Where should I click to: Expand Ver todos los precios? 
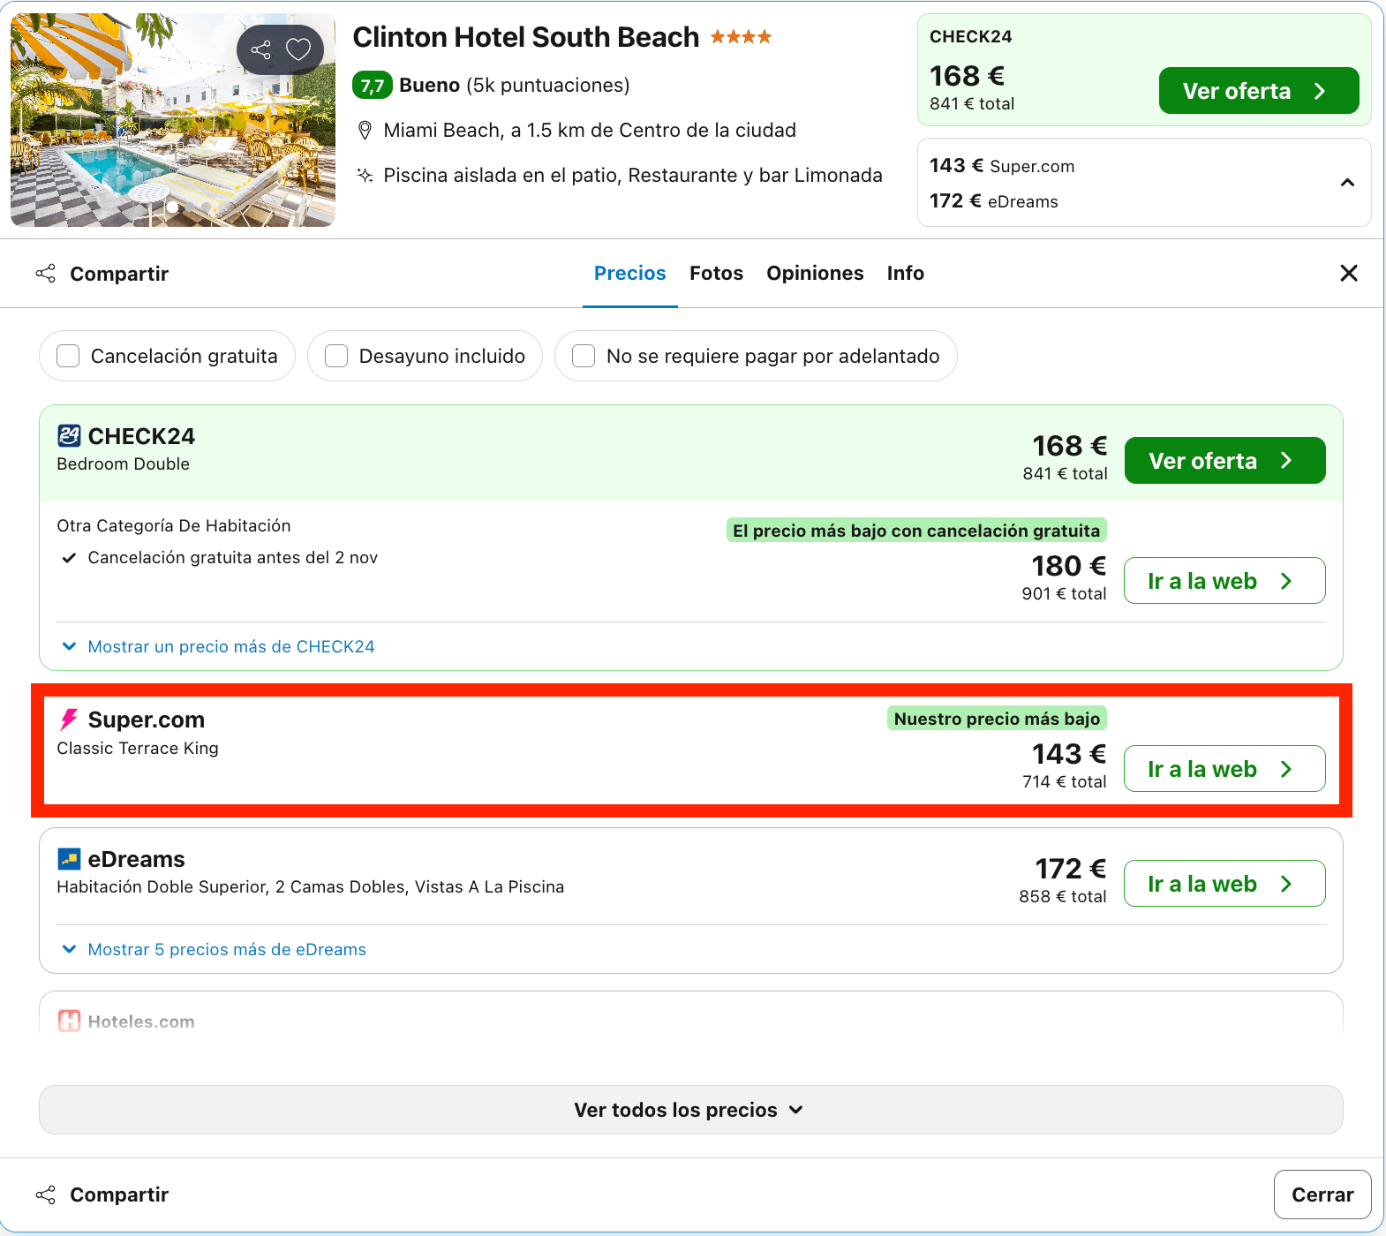pyautogui.click(x=691, y=1110)
